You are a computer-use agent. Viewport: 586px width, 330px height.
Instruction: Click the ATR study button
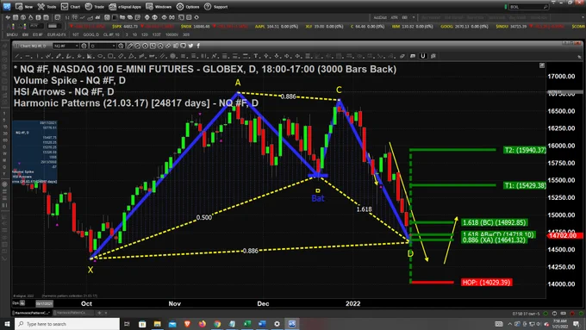(x=395, y=17)
